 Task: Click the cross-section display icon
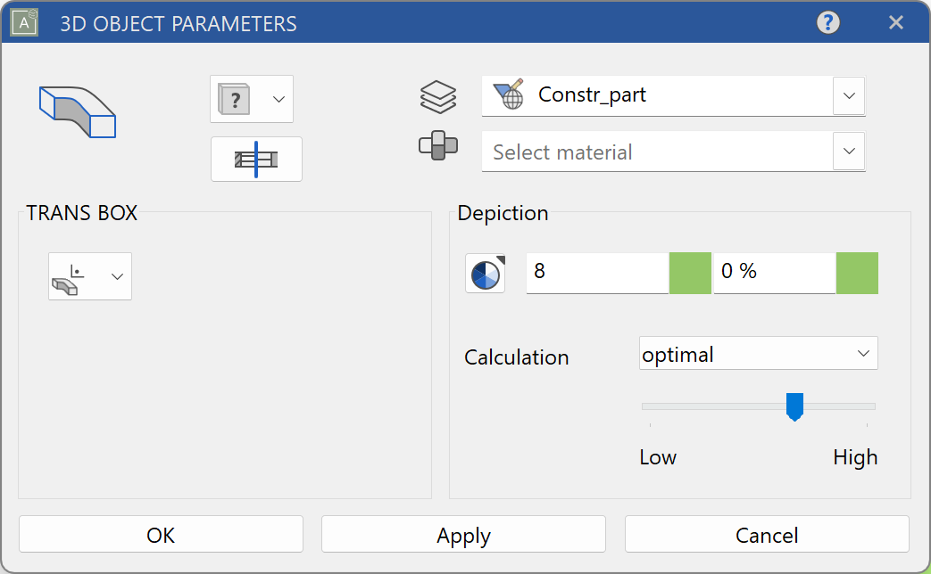click(256, 159)
